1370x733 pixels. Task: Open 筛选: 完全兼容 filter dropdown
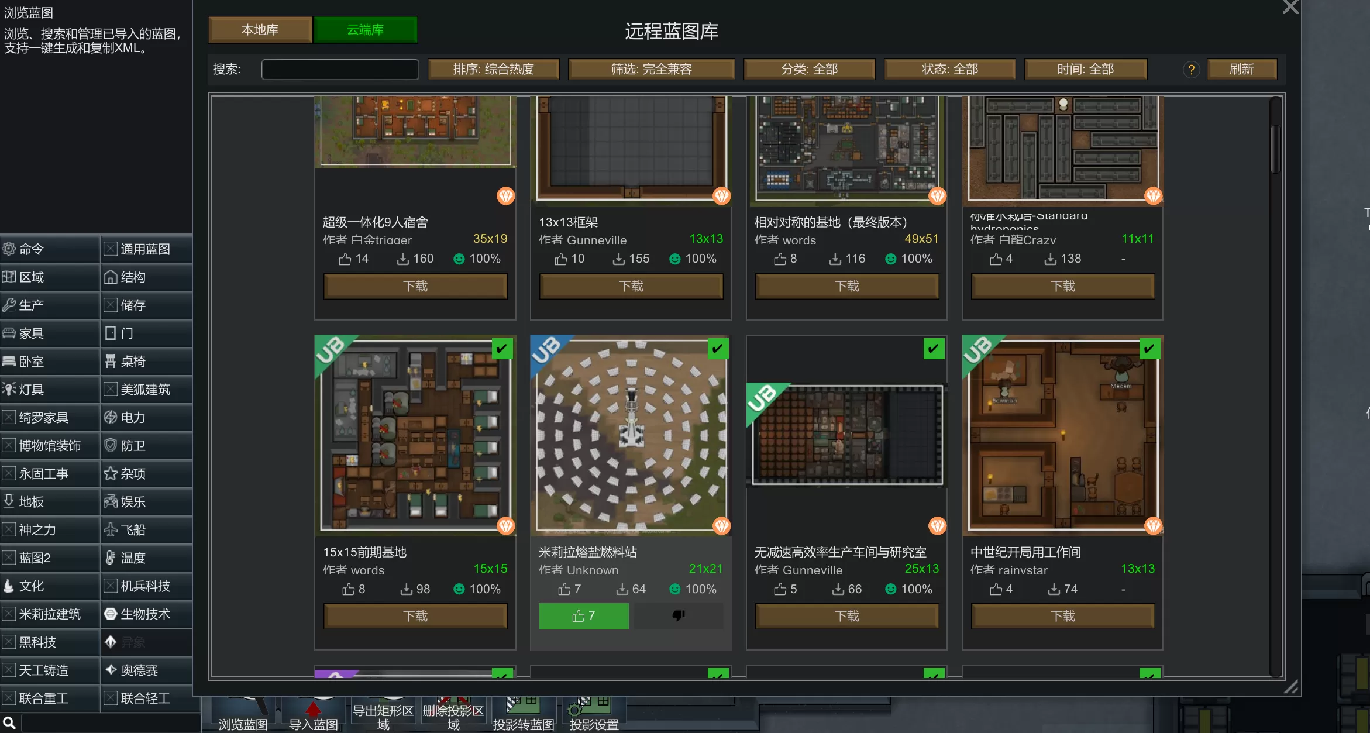pyautogui.click(x=651, y=69)
